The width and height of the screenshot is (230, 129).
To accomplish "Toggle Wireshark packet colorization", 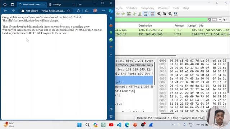I will (x=152, y=14).
